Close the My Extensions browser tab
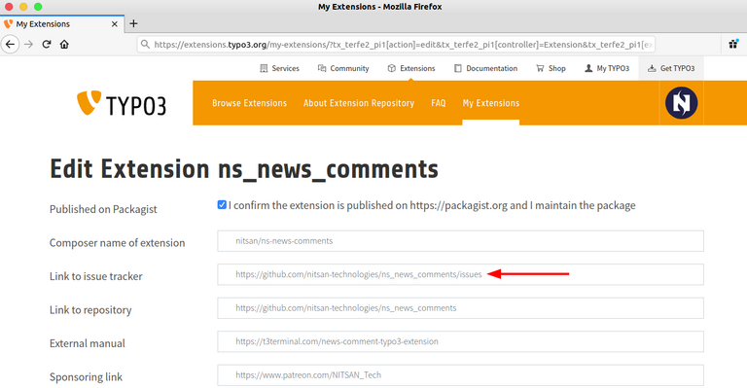 115,23
